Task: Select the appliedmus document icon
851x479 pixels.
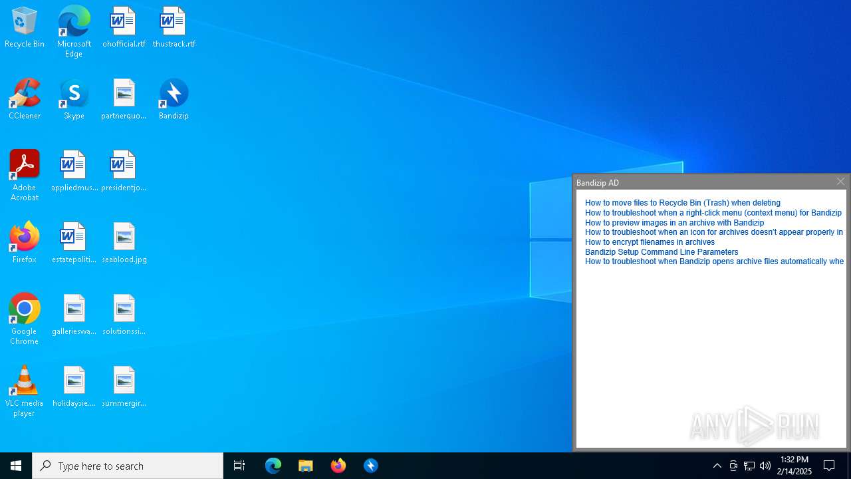Action: click(x=74, y=172)
